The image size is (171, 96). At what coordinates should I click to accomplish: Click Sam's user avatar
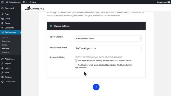coord(169,2)
